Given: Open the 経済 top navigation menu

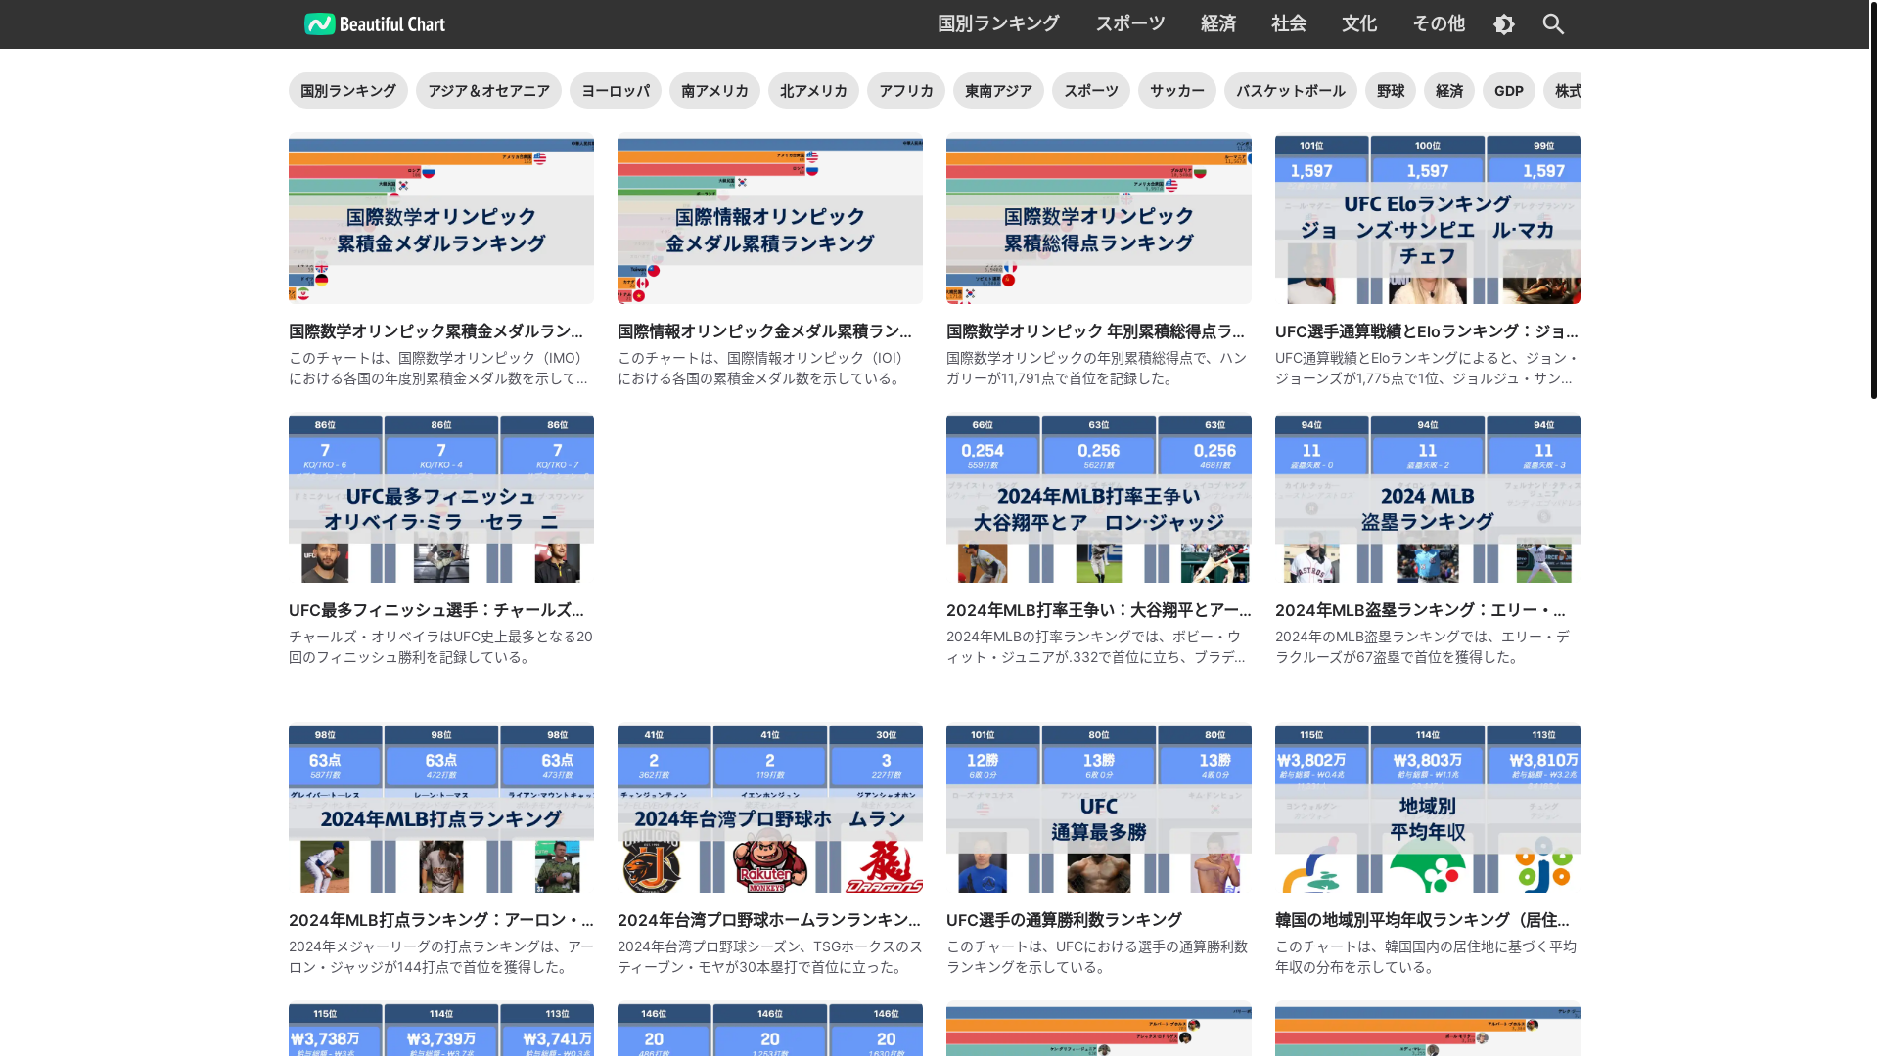Looking at the screenshot, I should pyautogui.click(x=1218, y=23).
